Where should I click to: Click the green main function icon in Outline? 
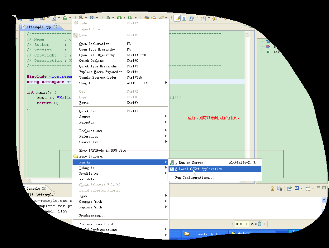tap(268, 52)
